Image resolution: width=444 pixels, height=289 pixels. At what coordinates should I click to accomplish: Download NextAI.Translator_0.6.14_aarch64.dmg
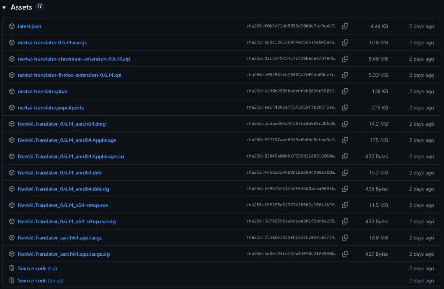point(62,124)
